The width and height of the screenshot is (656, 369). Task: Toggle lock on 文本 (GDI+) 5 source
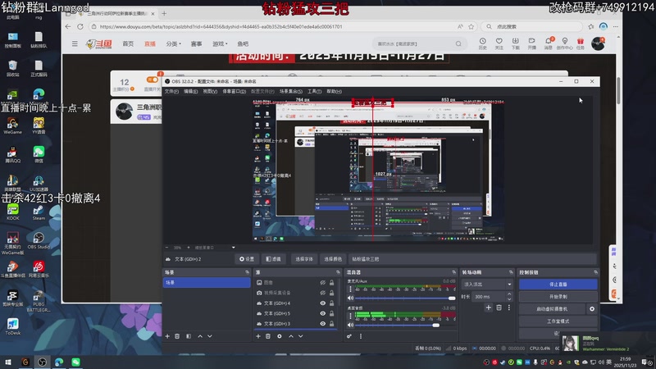point(332,313)
